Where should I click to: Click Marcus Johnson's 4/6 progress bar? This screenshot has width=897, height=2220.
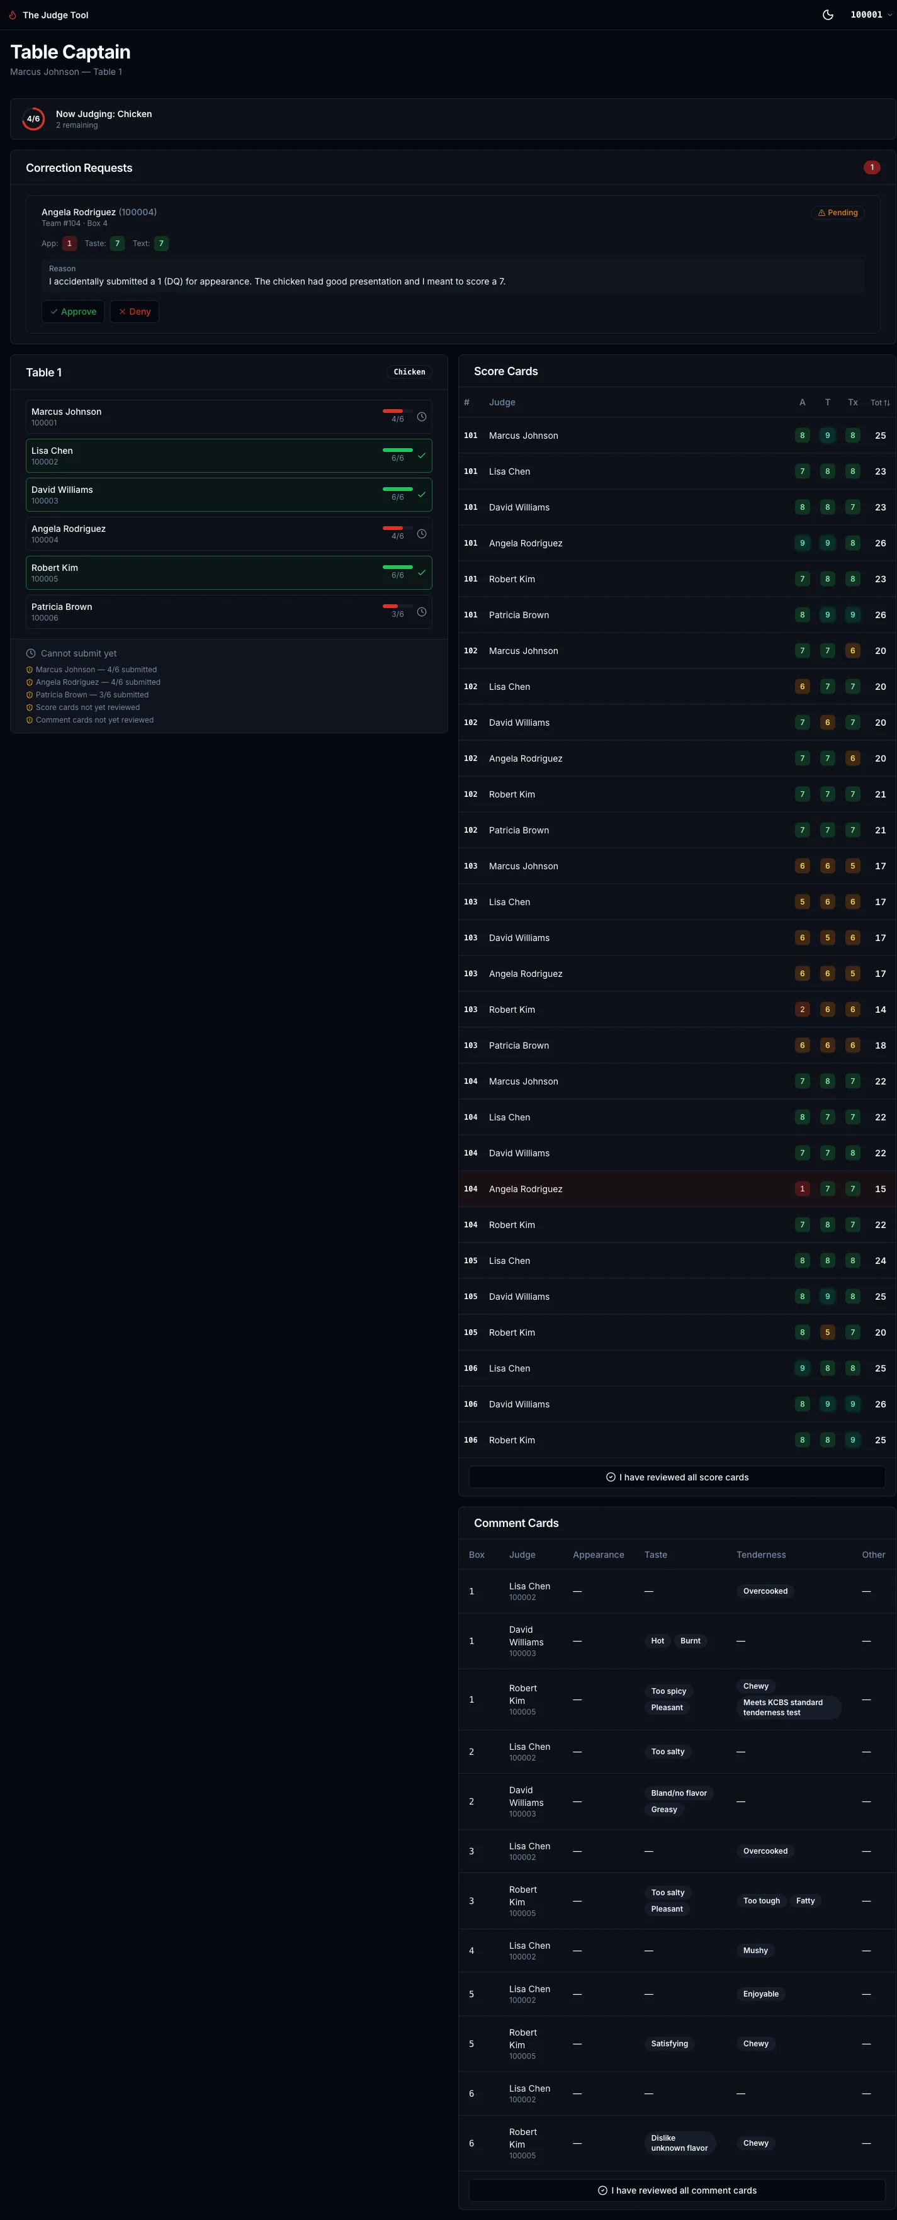point(397,411)
